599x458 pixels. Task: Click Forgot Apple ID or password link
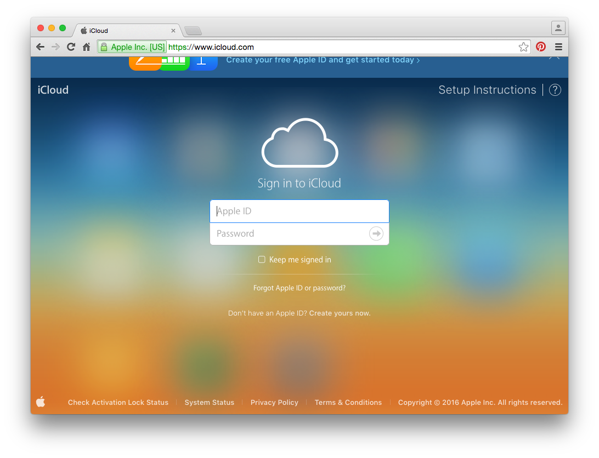(x=299, y=288)
